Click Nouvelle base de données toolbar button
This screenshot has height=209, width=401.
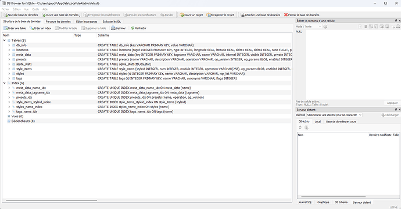tap(21, 15)
